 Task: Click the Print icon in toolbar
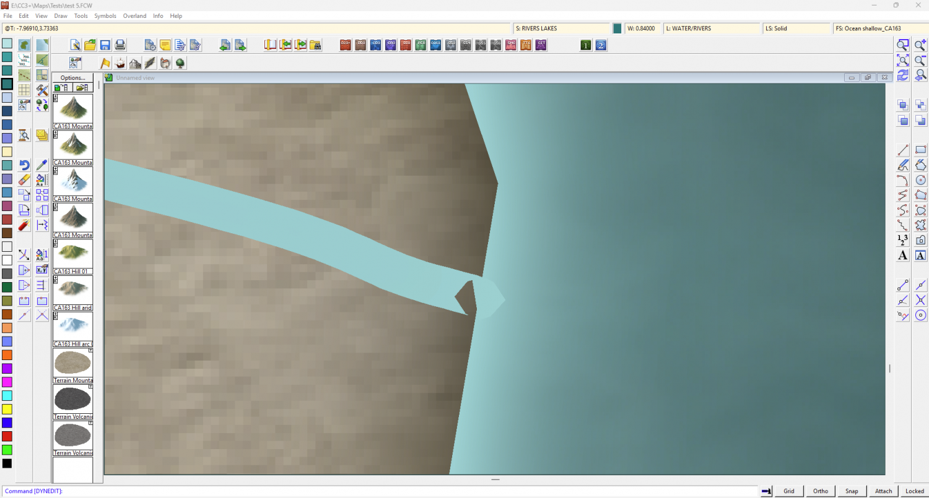120,45
